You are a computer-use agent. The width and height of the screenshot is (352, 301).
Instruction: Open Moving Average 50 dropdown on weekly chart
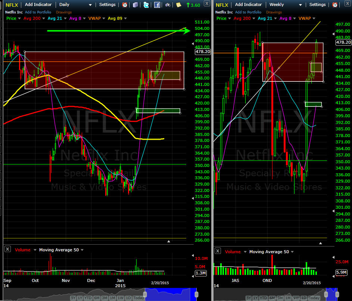tap(292, 252)
